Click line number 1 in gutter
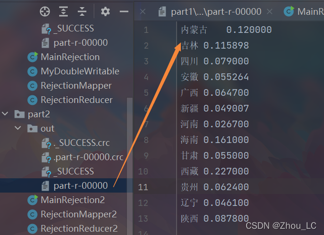The image size is (324, 235). pyautogui.click(x=146, y=30)
